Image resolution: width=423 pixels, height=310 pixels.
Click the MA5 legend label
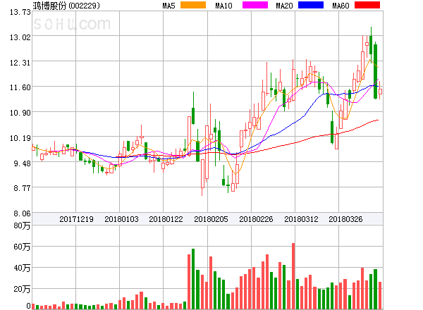[x=169, y=6]
